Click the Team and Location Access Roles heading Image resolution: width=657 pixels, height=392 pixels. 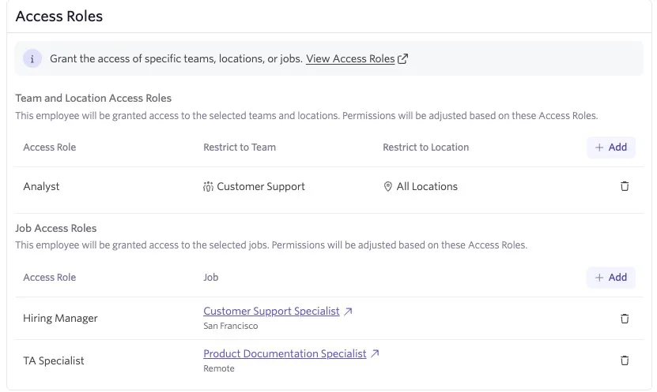(x=93, y=99)
